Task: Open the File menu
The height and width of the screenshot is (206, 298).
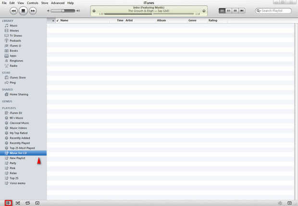Action: coord(4,3)
